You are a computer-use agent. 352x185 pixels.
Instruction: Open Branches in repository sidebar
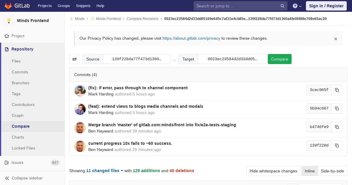point(21,83)
